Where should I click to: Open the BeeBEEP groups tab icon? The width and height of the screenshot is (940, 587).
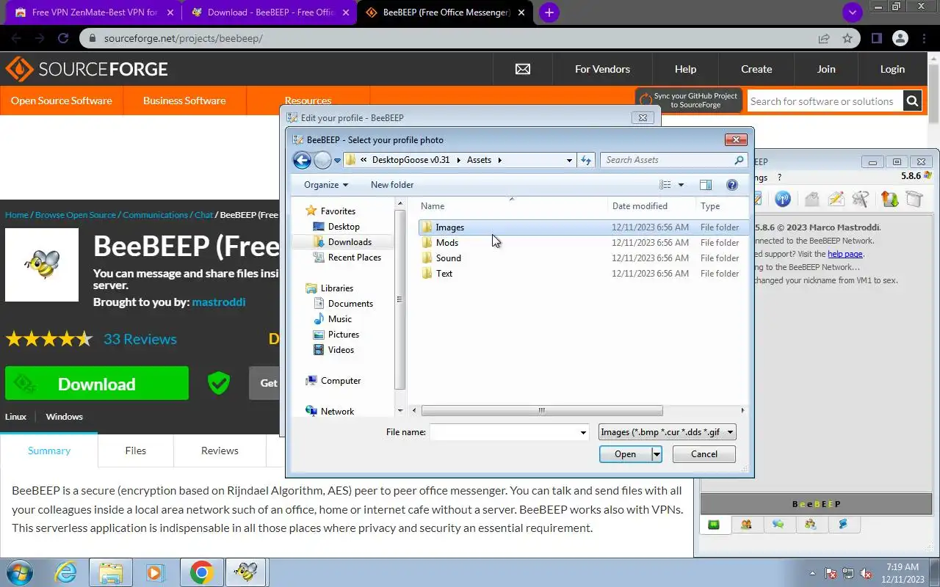811,525
